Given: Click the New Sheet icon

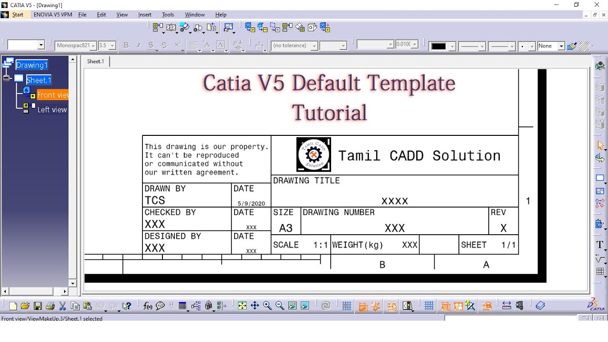Looking at the screenshot, I should [600, 178].
